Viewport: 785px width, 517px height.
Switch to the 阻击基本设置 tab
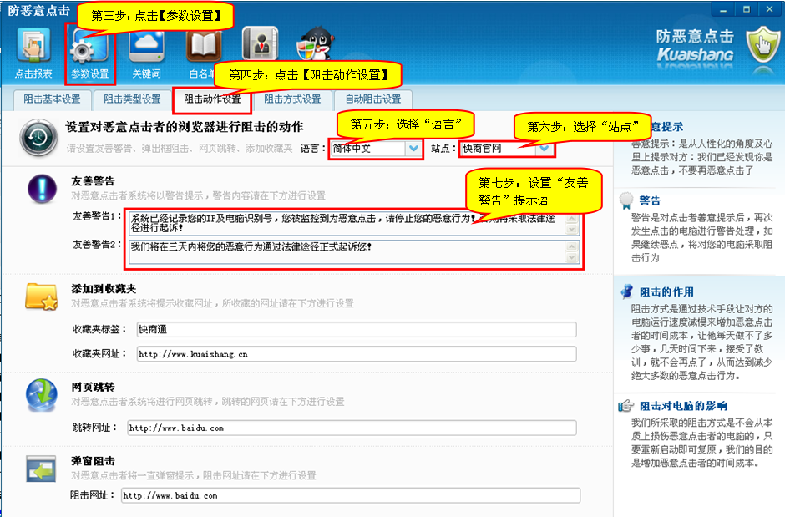point(52,99)
